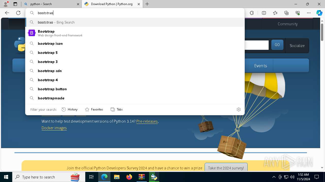Click Take the 2024 survey! button
The image size is (325, 182).
(226, 168)
